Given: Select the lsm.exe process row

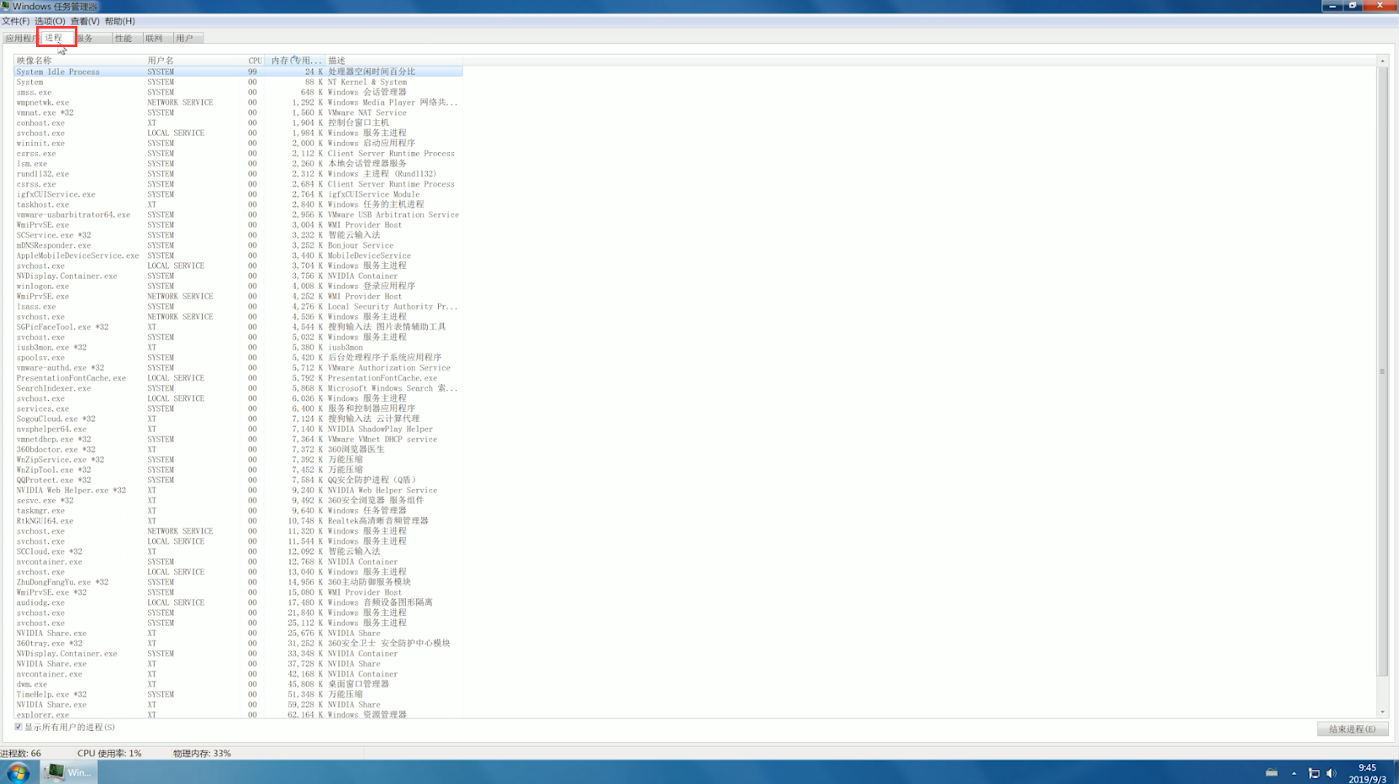Looking at the screenshot, I should (238, 164).
